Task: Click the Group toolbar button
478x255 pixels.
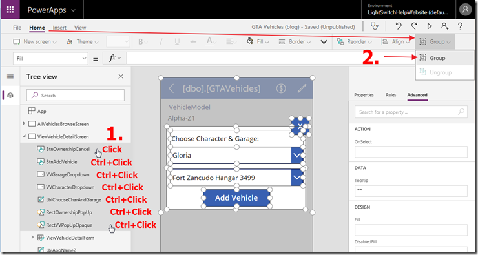Action: pyautogui.click(x=435, y=42)
